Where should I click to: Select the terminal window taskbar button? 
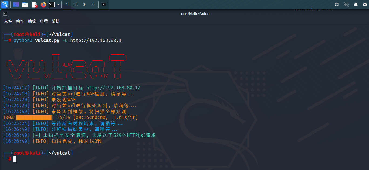tap(104, 4)
